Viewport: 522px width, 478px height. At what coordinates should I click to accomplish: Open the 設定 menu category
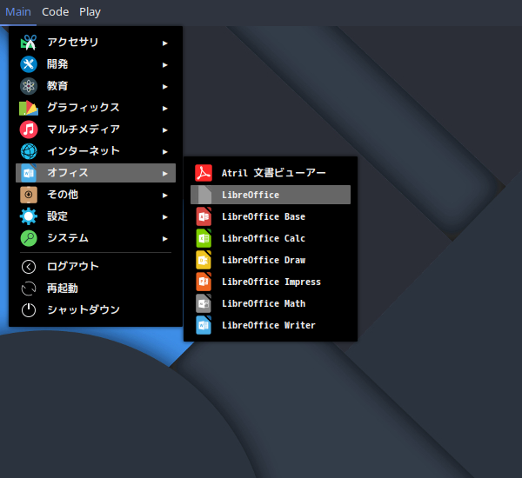(x=96, y=216)
